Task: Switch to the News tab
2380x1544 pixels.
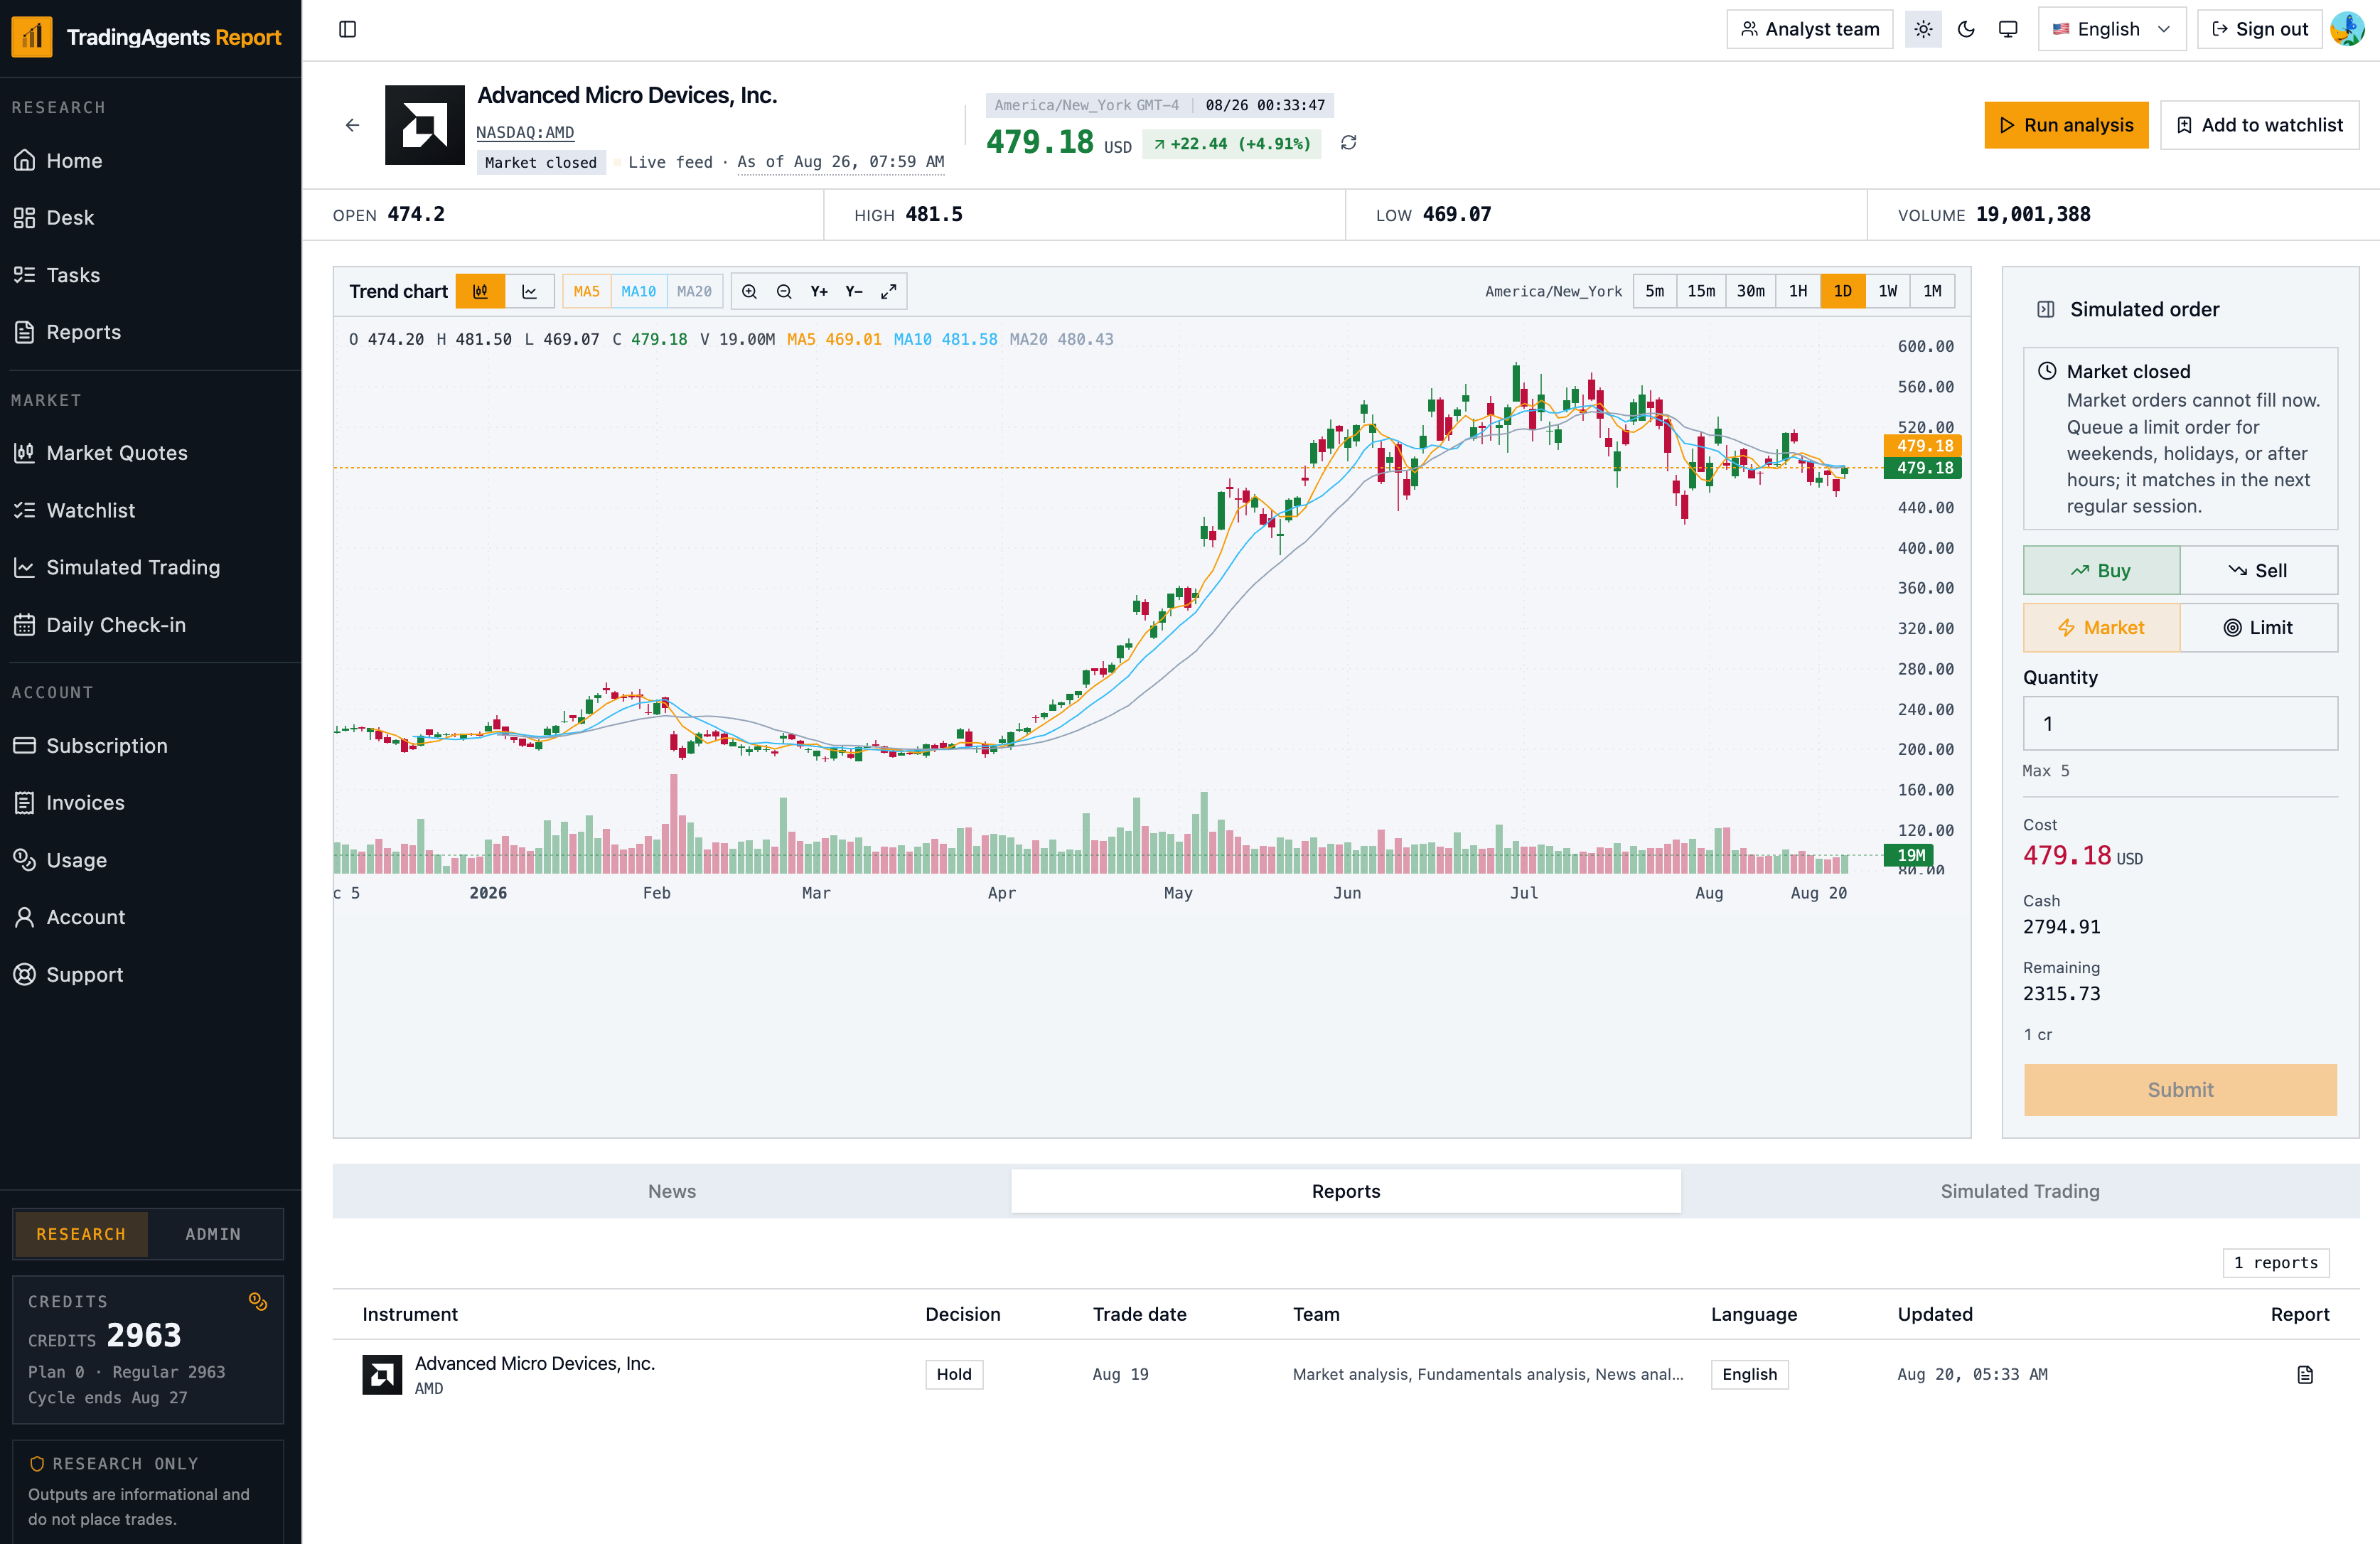Action: (672, 1191)
